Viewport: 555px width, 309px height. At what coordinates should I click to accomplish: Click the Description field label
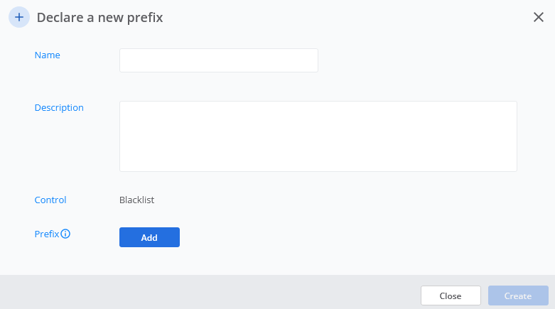click(x=59, y=107)
